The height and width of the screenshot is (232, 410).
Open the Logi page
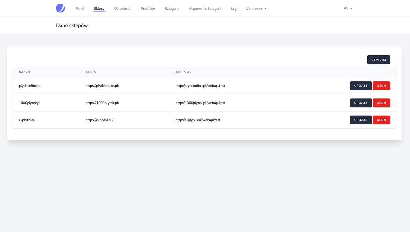(x=234, y=9)
